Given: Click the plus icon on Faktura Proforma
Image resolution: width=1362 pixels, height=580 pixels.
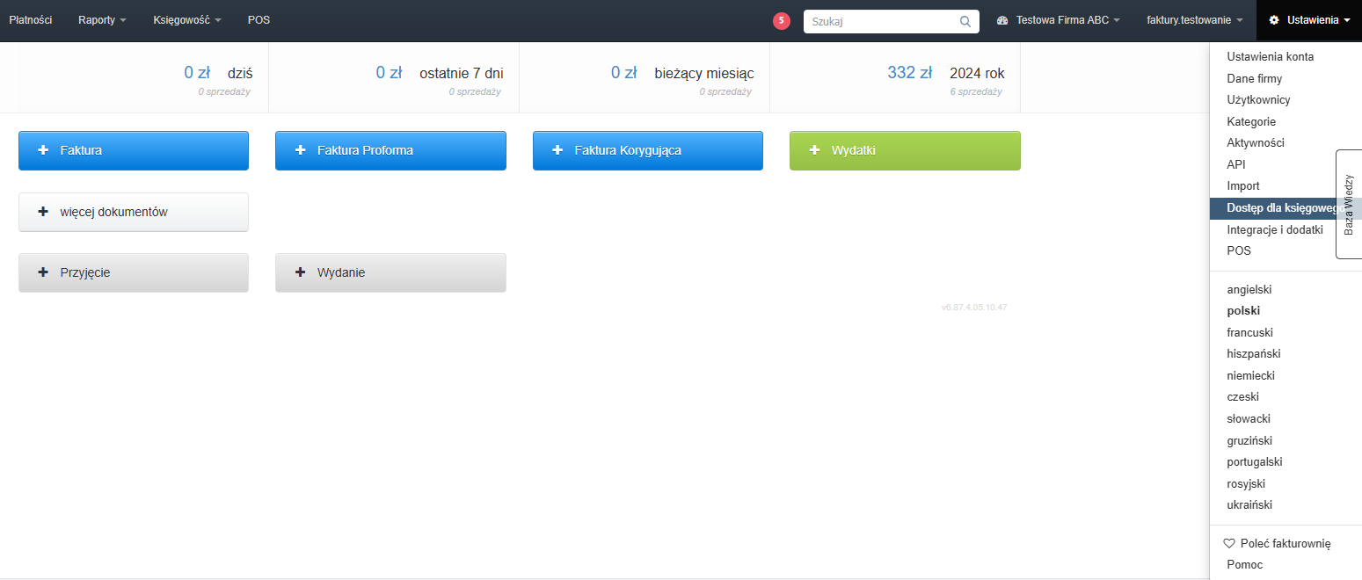Looking at the screenshot, I should [300, 150].
